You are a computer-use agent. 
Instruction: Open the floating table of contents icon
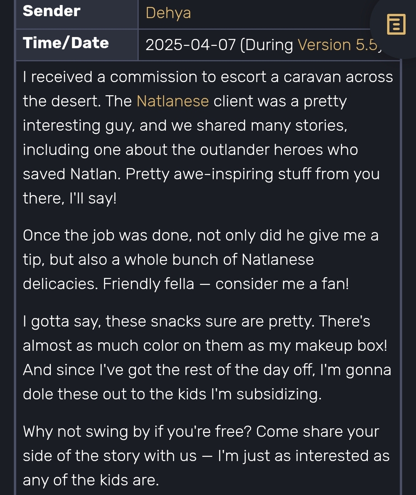(396, 24)
